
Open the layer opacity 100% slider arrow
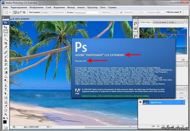coord(186,93)
